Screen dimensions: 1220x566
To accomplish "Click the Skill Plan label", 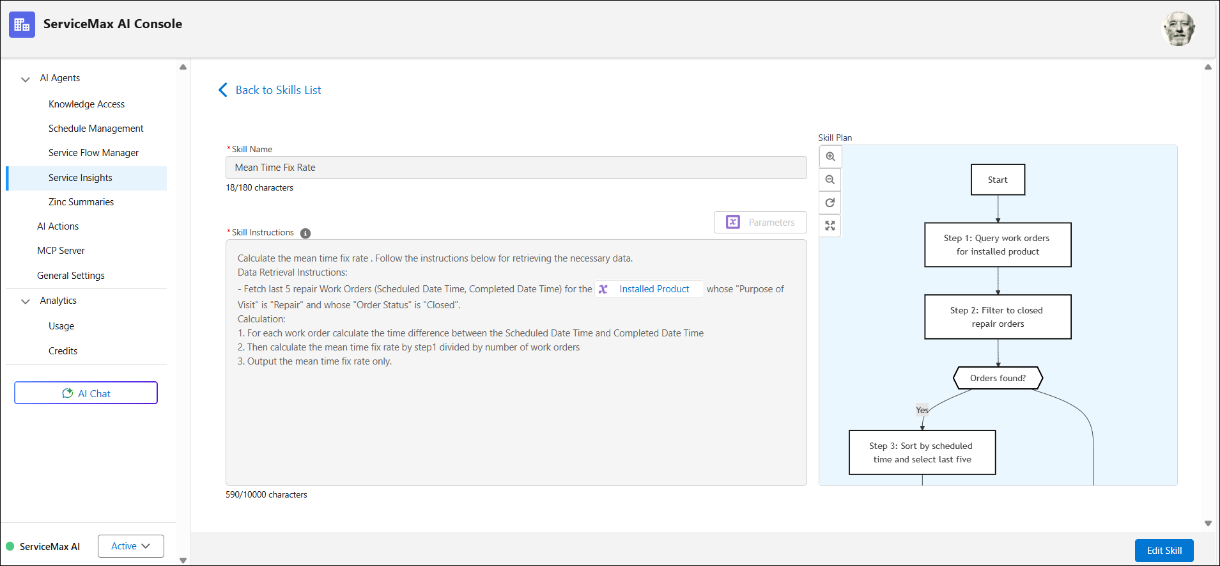I will [x=835, y=138].
